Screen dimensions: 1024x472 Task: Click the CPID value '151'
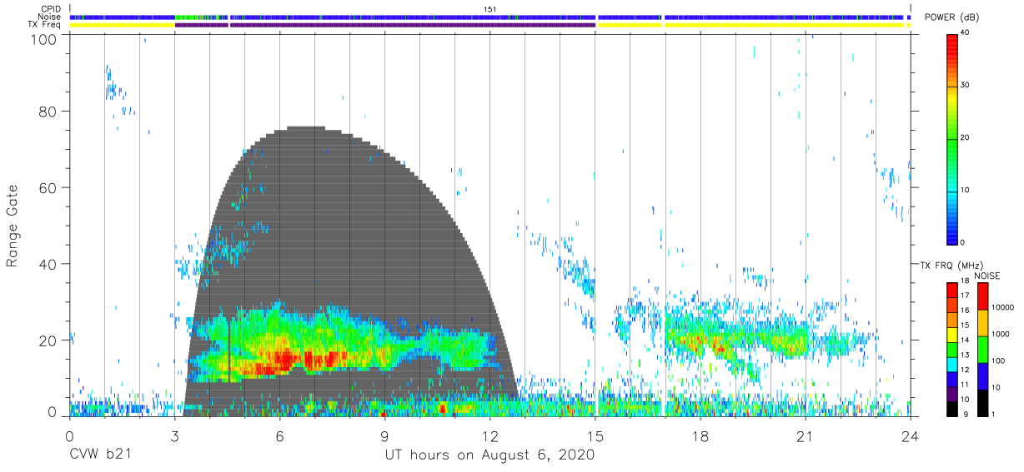tap(490, 9)
